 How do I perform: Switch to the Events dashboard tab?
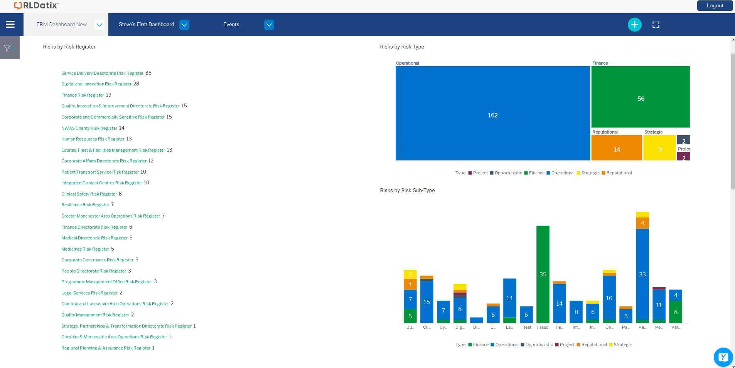pyautogui.click(x=231, y=24)
